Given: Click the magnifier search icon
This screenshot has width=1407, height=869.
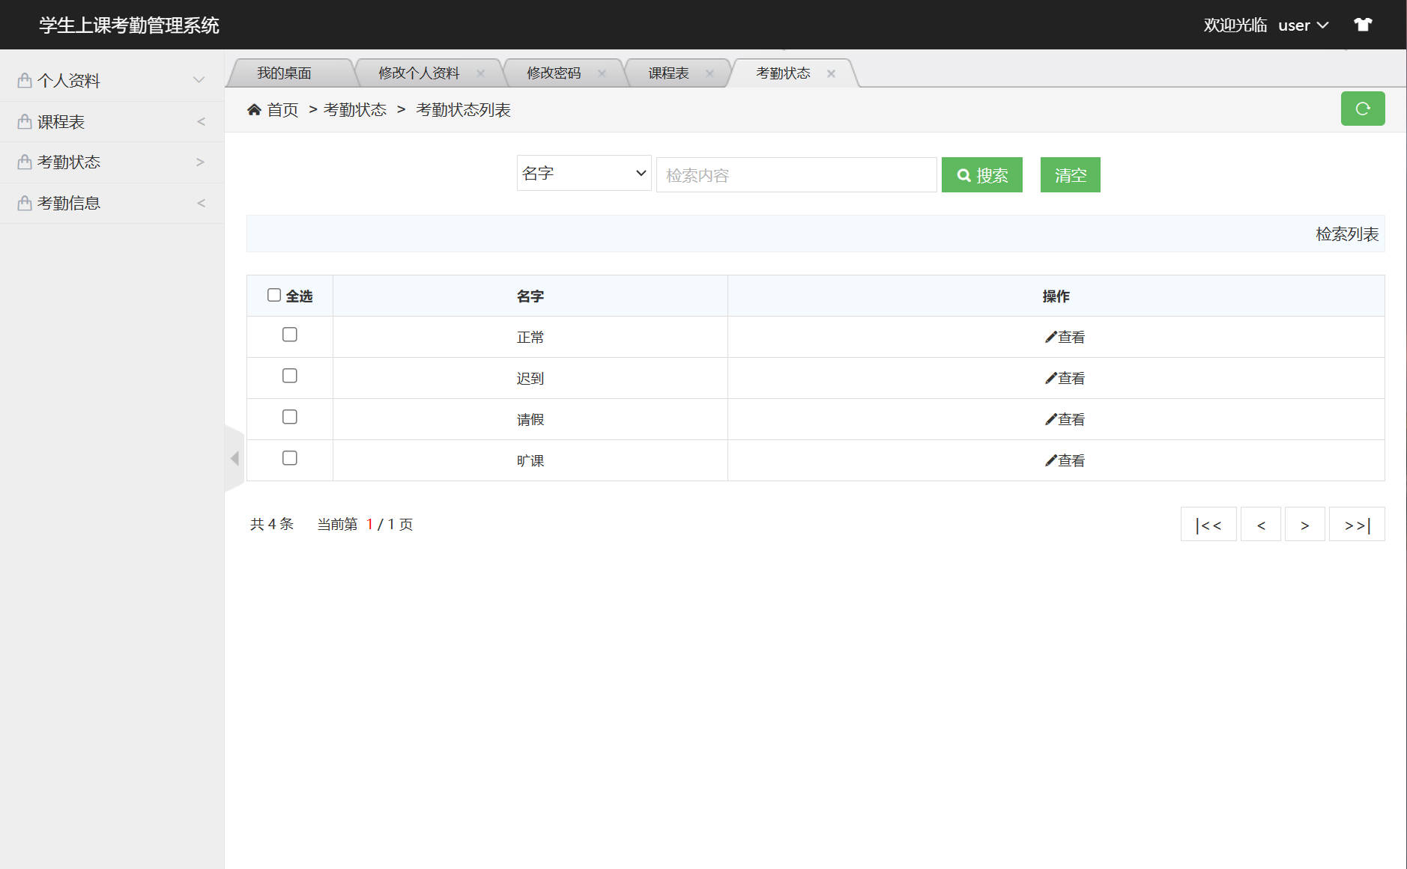Looking at the screenshot, I should (965, 174).
